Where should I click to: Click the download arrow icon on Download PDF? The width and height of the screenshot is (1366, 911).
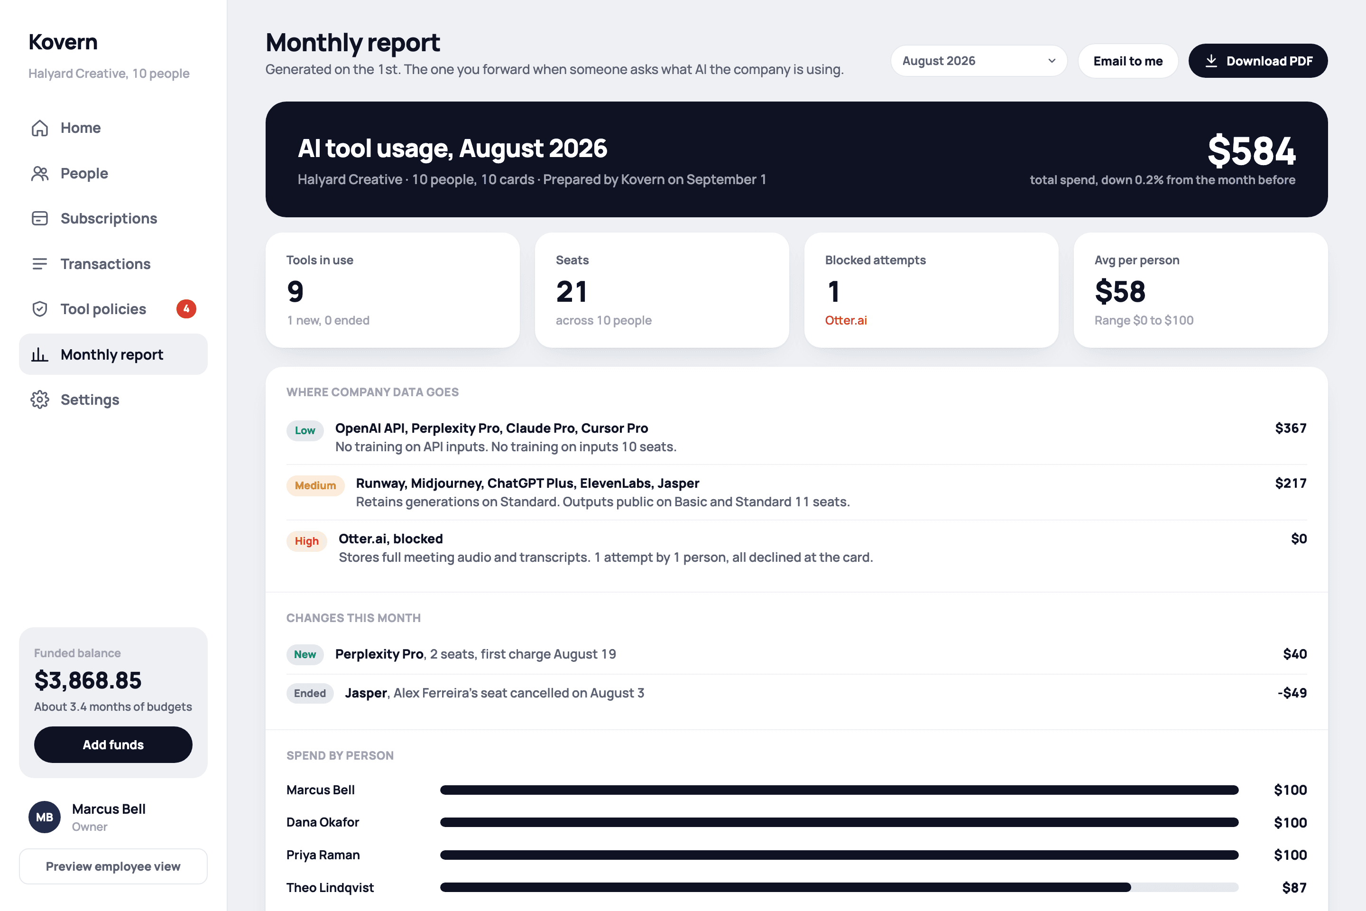(1211, 61)
